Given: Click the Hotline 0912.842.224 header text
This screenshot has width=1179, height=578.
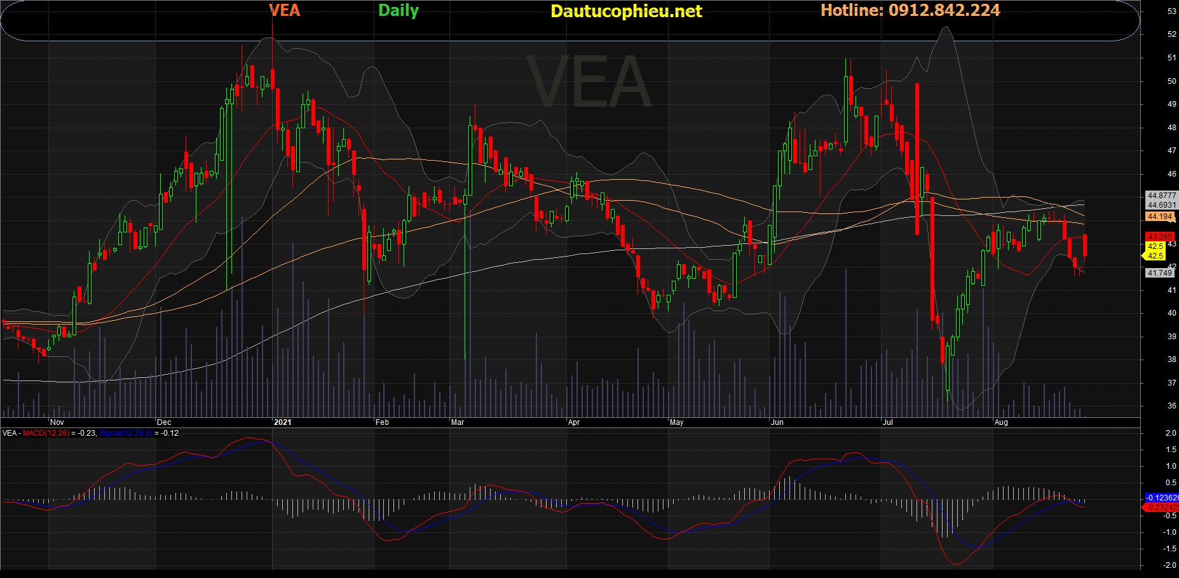Looking at the screenshot, I should coord(910,10).
